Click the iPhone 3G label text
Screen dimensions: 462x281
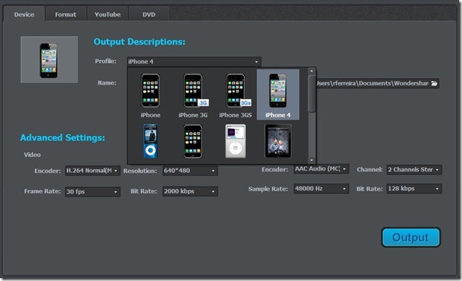(x=193, y=115)
